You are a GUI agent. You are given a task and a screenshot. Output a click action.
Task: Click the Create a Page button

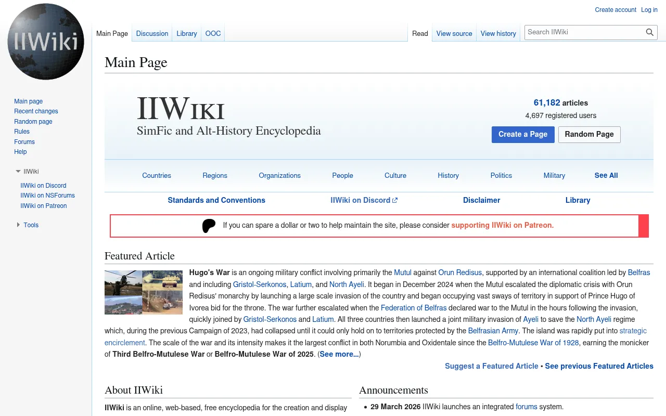[523, 134]
